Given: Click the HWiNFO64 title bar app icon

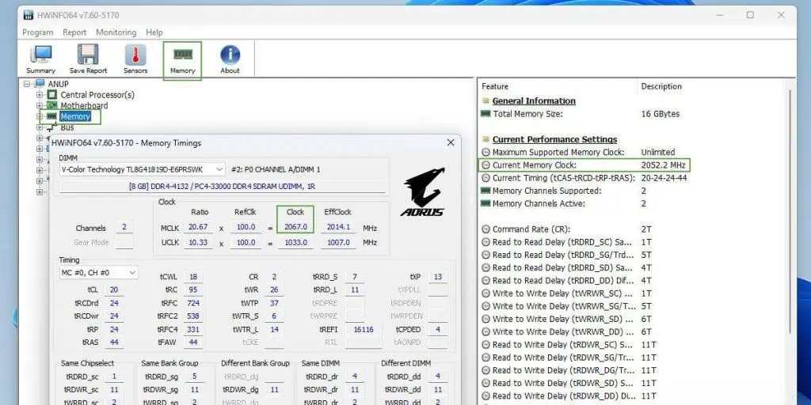Looking at the screenshot, I should click(29, 14).
